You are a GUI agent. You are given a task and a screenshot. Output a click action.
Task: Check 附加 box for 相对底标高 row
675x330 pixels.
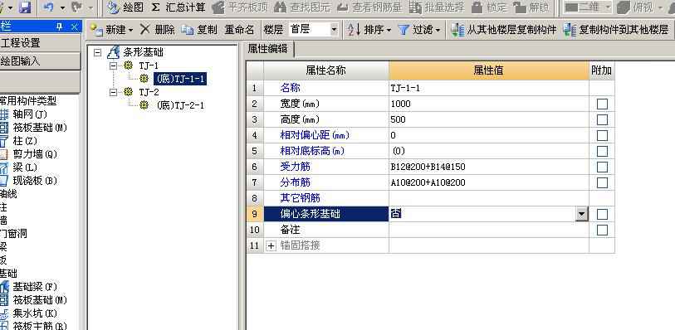pyautogui.click(x=602, y=151)
